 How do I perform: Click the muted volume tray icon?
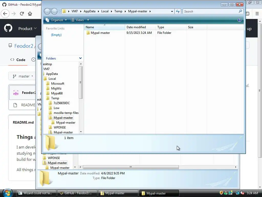pyautogui.click(x=242, y=193)
